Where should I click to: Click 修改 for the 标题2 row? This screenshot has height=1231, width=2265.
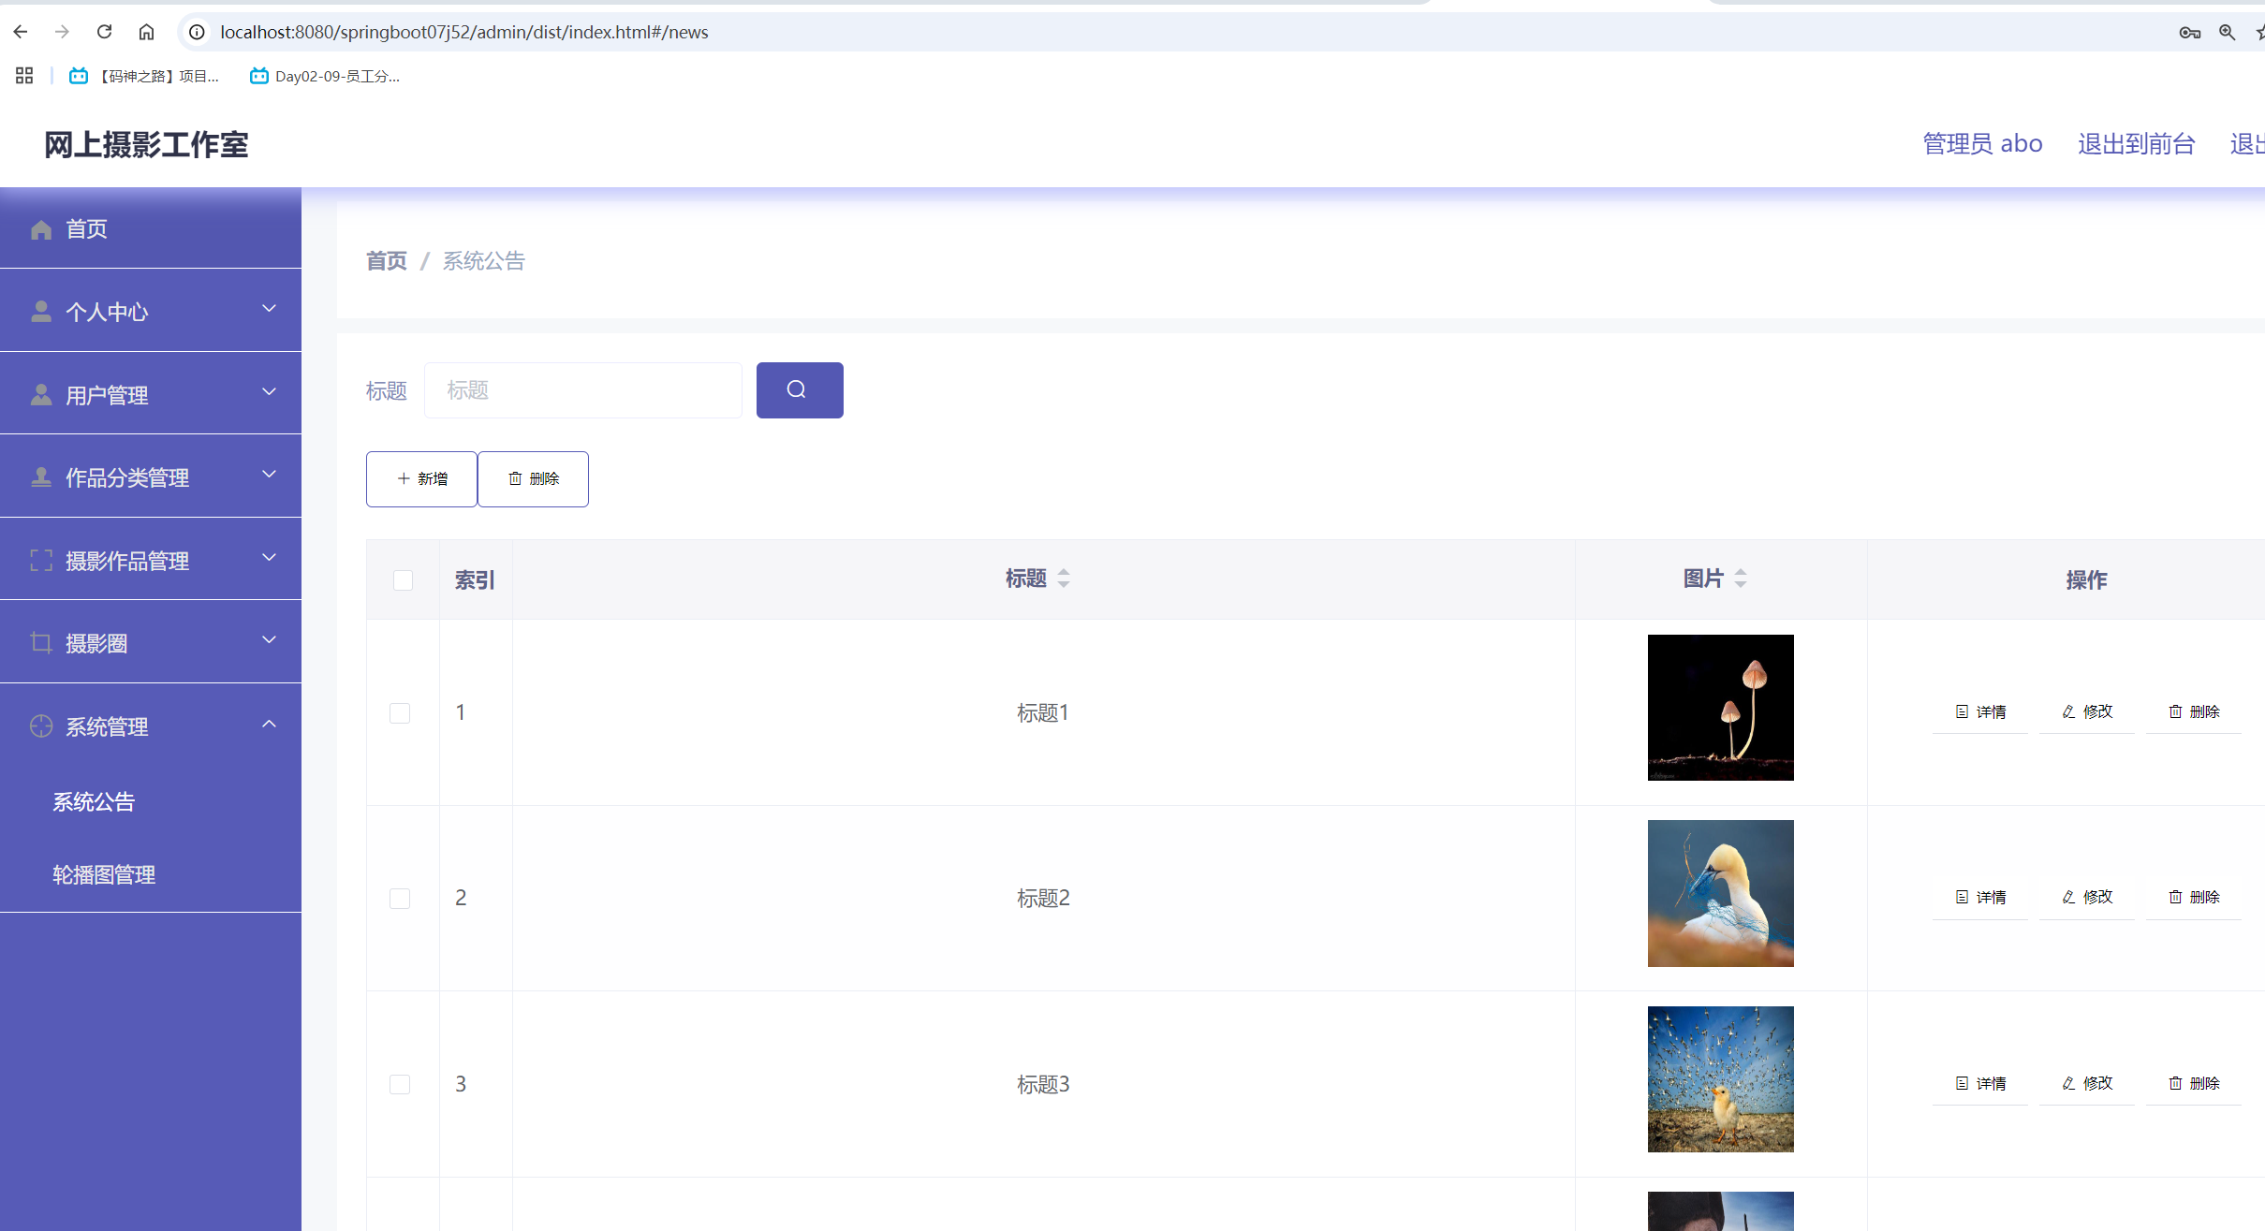[2087, 897]
